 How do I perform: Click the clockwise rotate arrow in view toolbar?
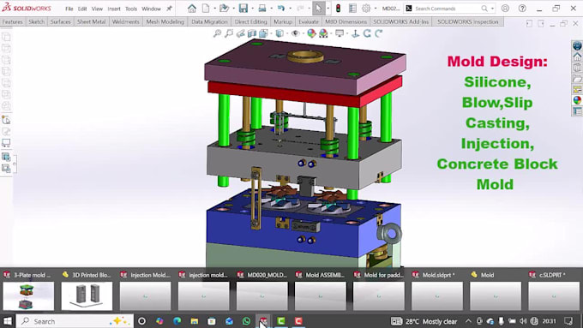(378, 33)
